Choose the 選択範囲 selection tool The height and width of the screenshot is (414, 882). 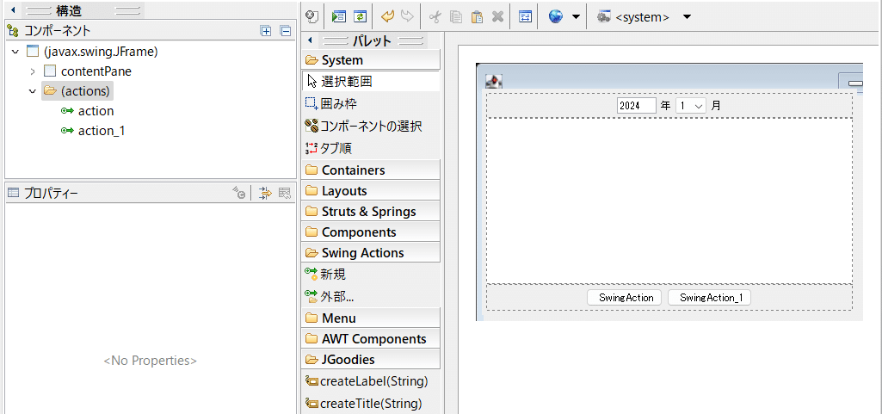coord(371,81)
